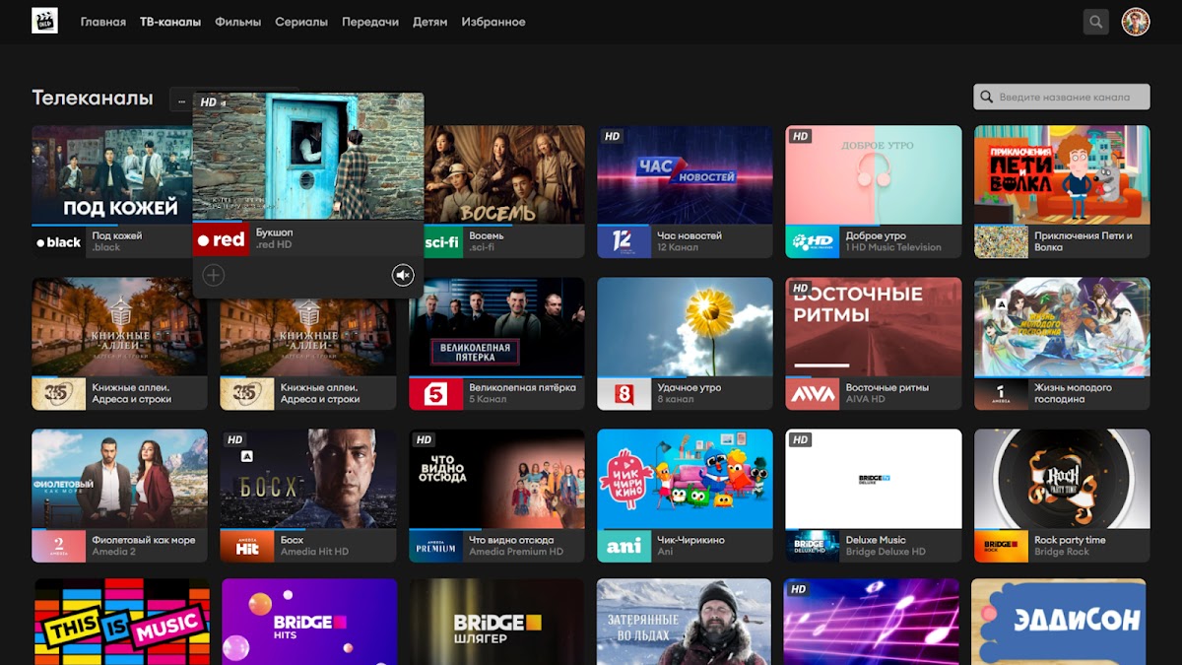
Task: Open the Фильмы tab
Action: [x=237, y=22]
